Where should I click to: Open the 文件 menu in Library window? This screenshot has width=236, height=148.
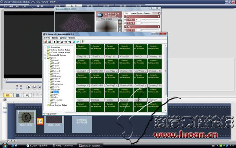pyautogui.click(x=46, y=38)
